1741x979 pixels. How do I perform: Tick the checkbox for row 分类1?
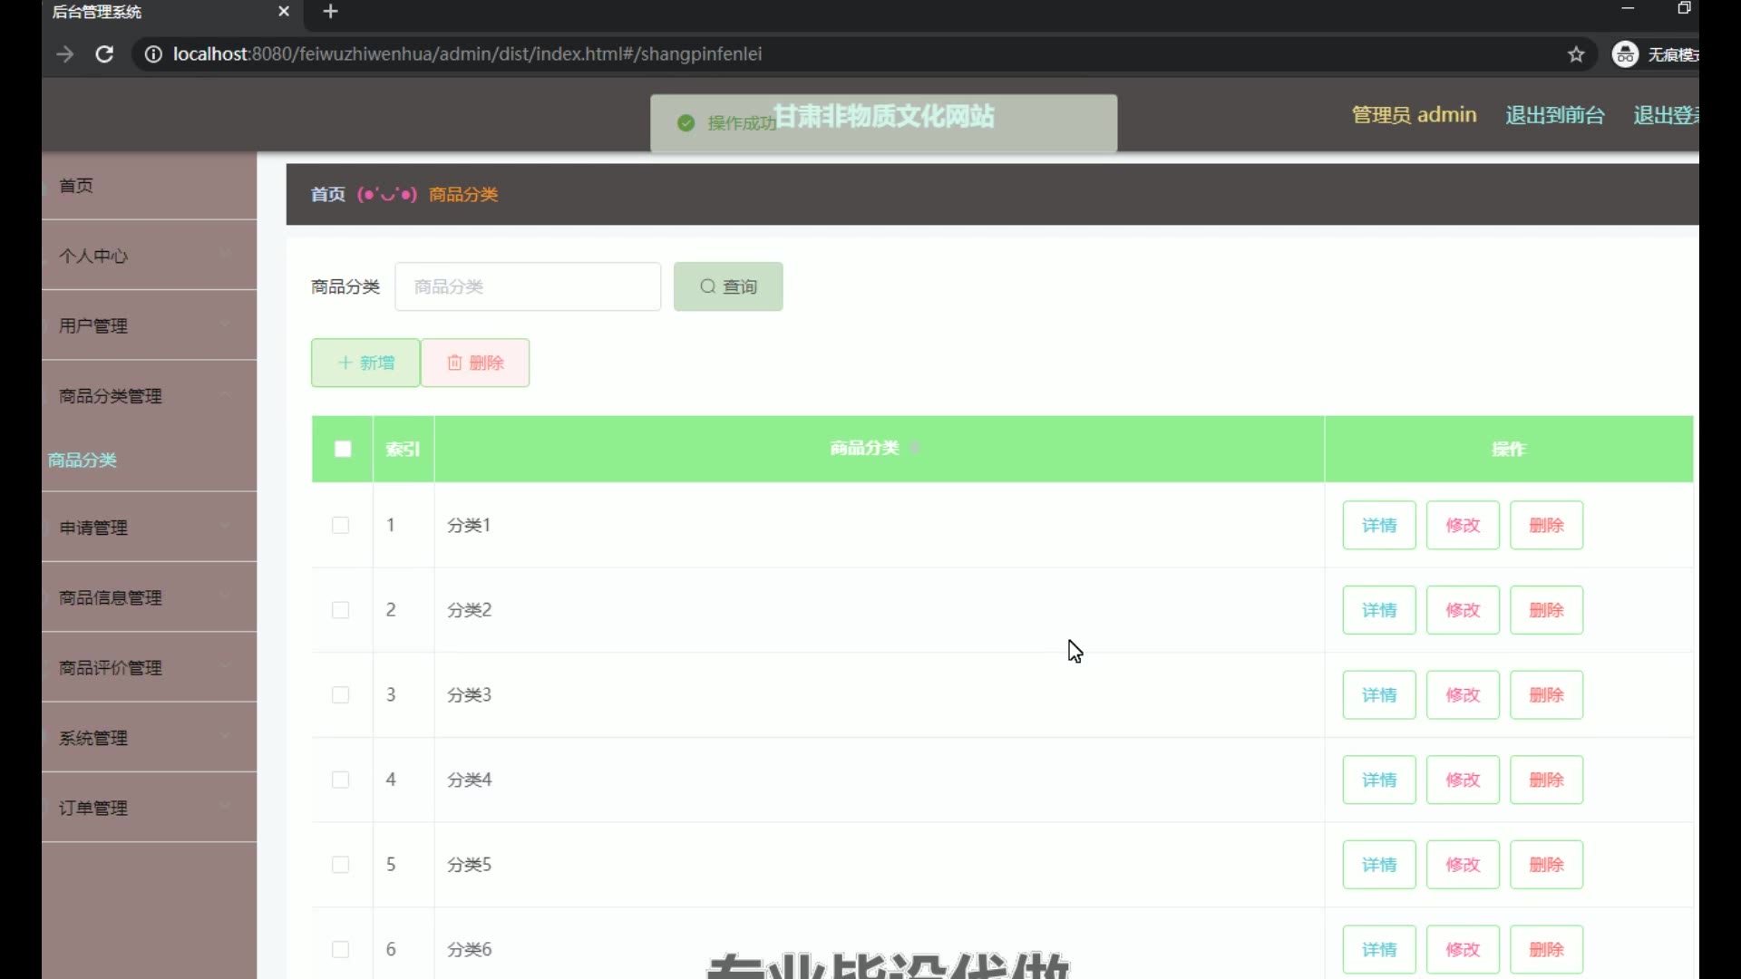[x=341, y=525]
